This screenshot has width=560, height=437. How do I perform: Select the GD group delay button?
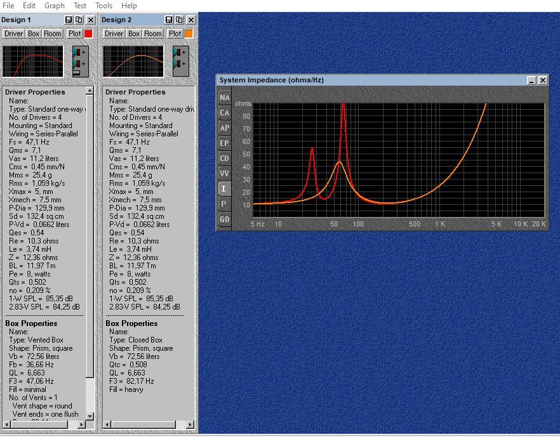coord(224,219)
